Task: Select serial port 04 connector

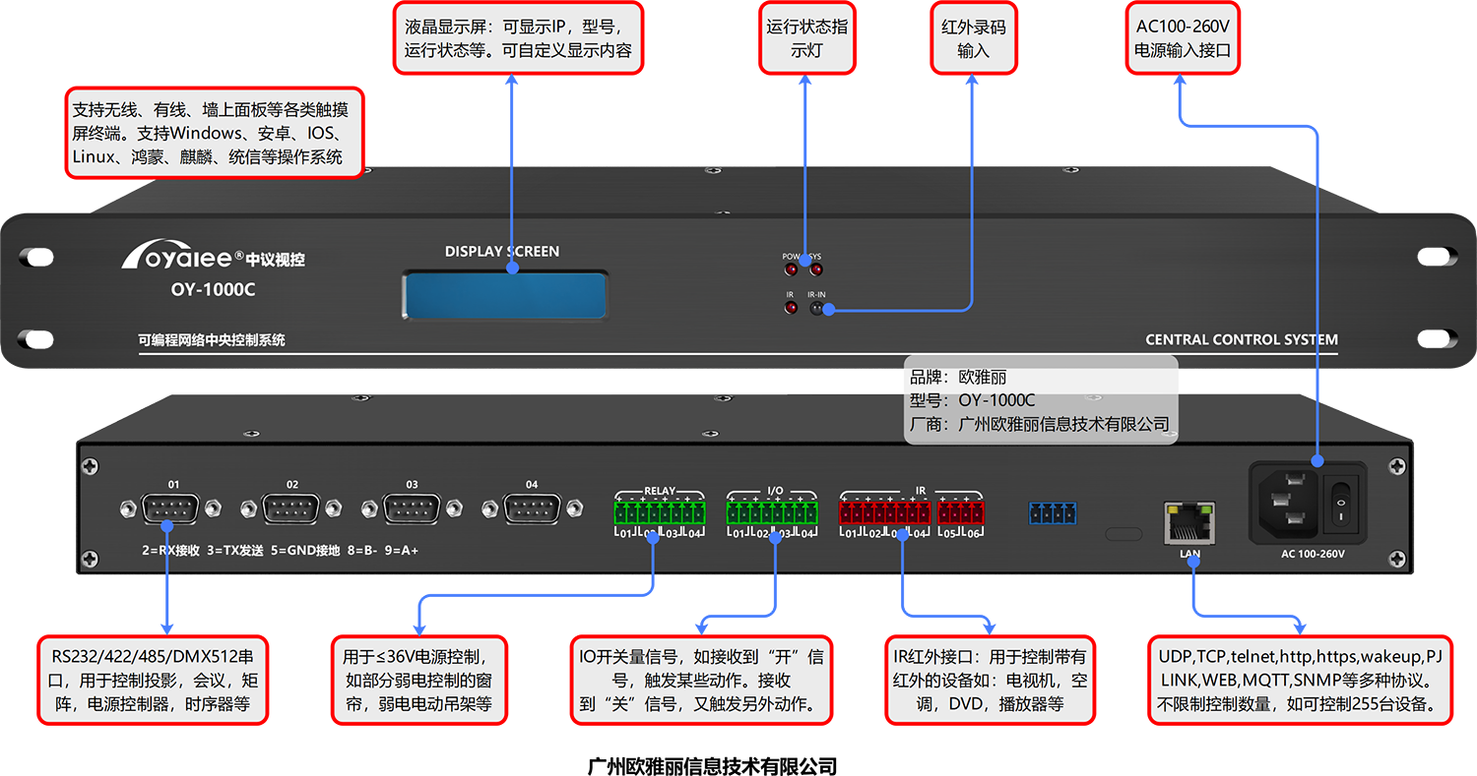Action: point(532,507)
